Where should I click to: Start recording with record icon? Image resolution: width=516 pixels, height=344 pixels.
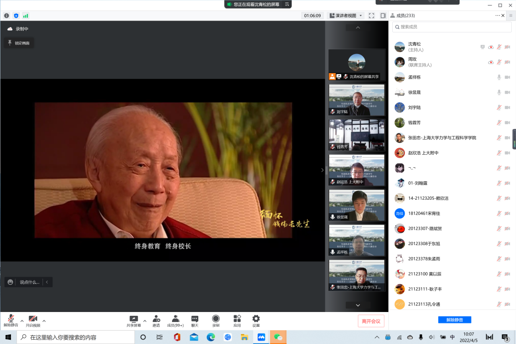click(216, 321)
